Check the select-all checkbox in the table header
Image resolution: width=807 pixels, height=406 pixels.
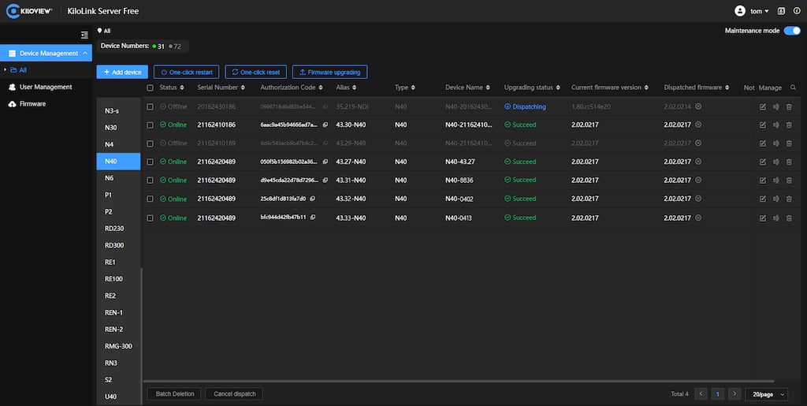click(151, 88)
